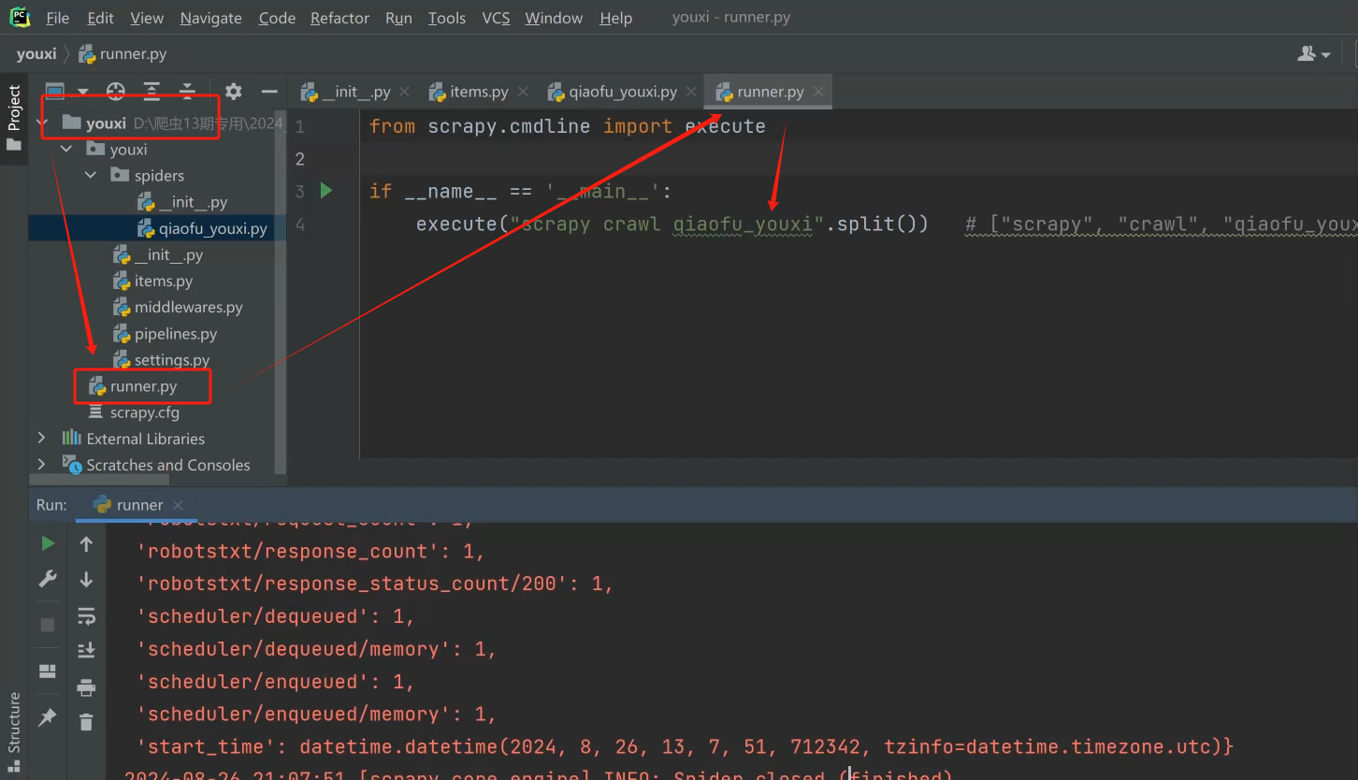Collapse the spiders folder
Image resolution: width=1358 pixels, height=780 pixels.
(x=91, y=175)
